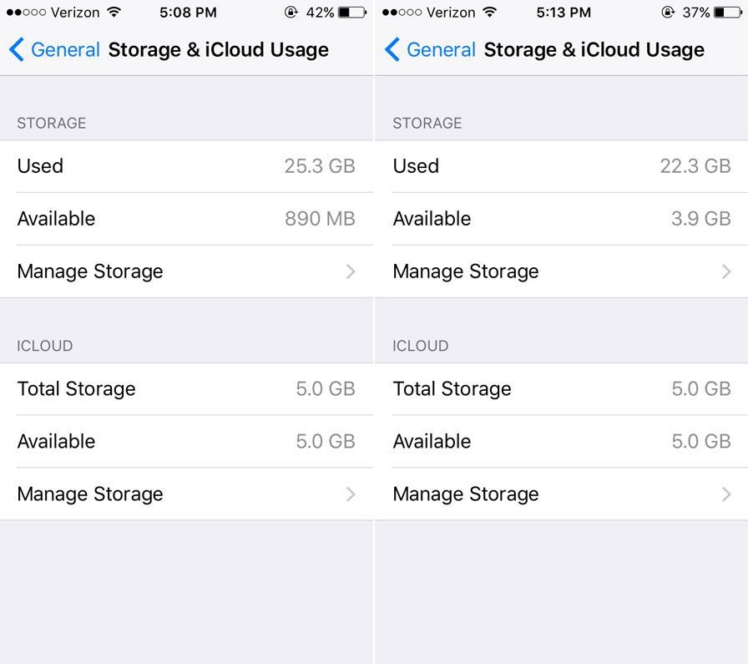Go back to General on the 5:08 PM screen
This screenshot has height=664, width=748.
coord(65,50)
